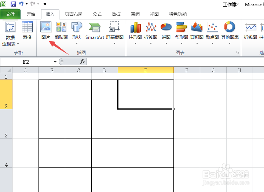Switch to the Special Features (特色功能) tab
Viewport: 264px width, 192px height.
178,14
